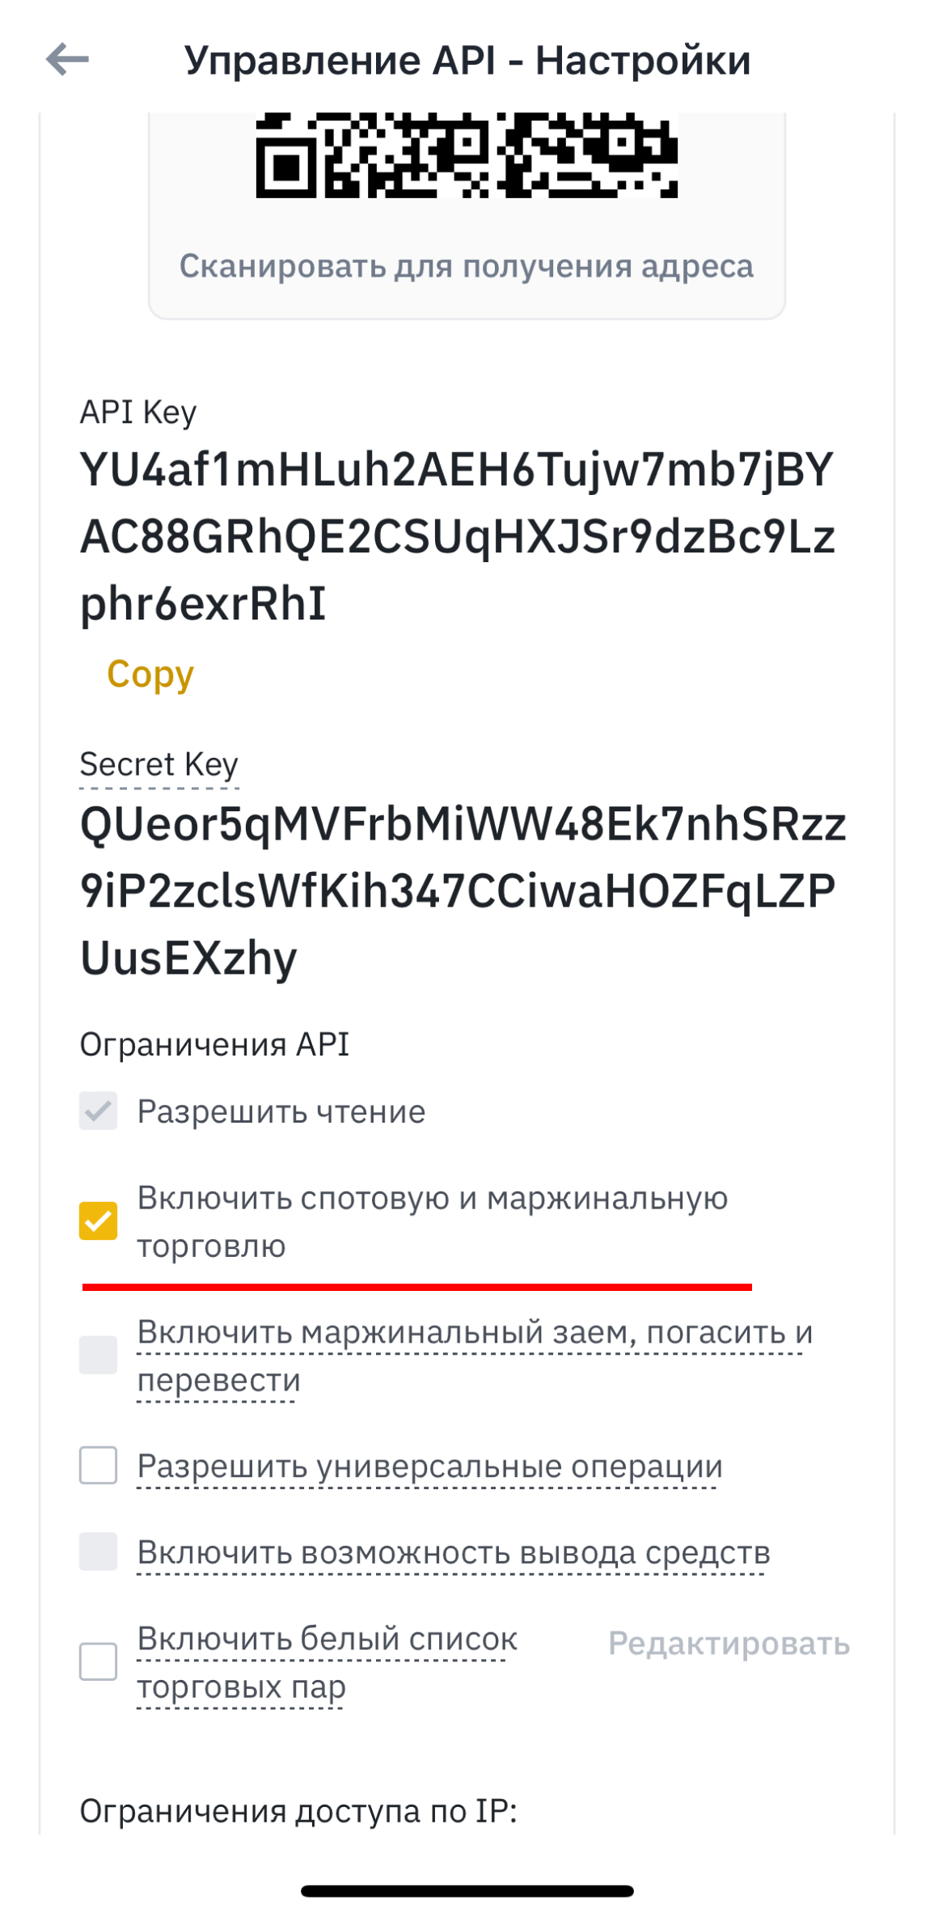934x1917 pixels.
Task: Enable 'Разрешить универсальные операции' checkbox
Action: click(x=98, y=1466)
